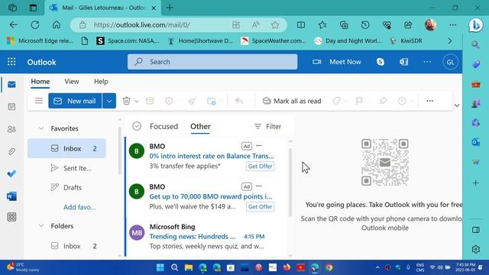
Task: Open the Drafts folder
Action: point(66,187)
